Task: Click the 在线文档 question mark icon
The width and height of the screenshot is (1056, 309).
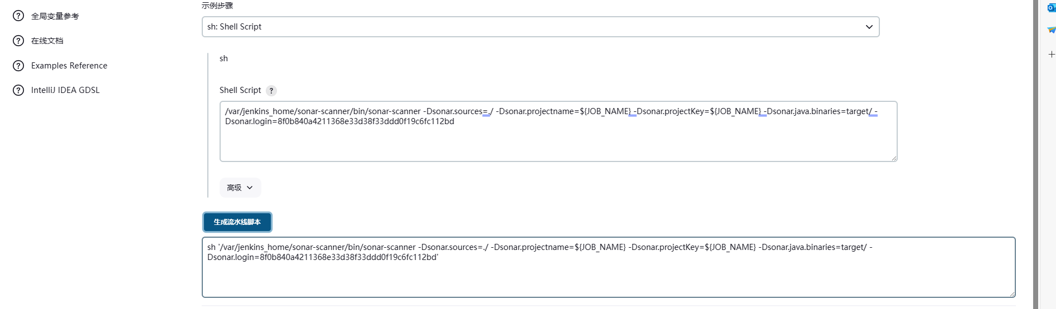Action: (18, 41)
